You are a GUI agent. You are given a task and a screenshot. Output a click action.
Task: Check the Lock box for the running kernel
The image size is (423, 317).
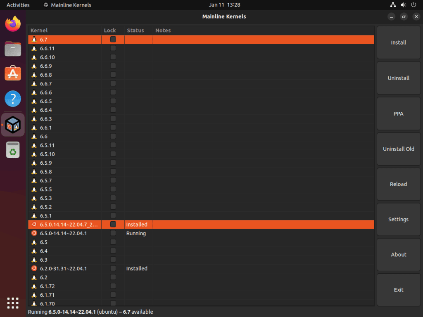click(x=112, y=233)
